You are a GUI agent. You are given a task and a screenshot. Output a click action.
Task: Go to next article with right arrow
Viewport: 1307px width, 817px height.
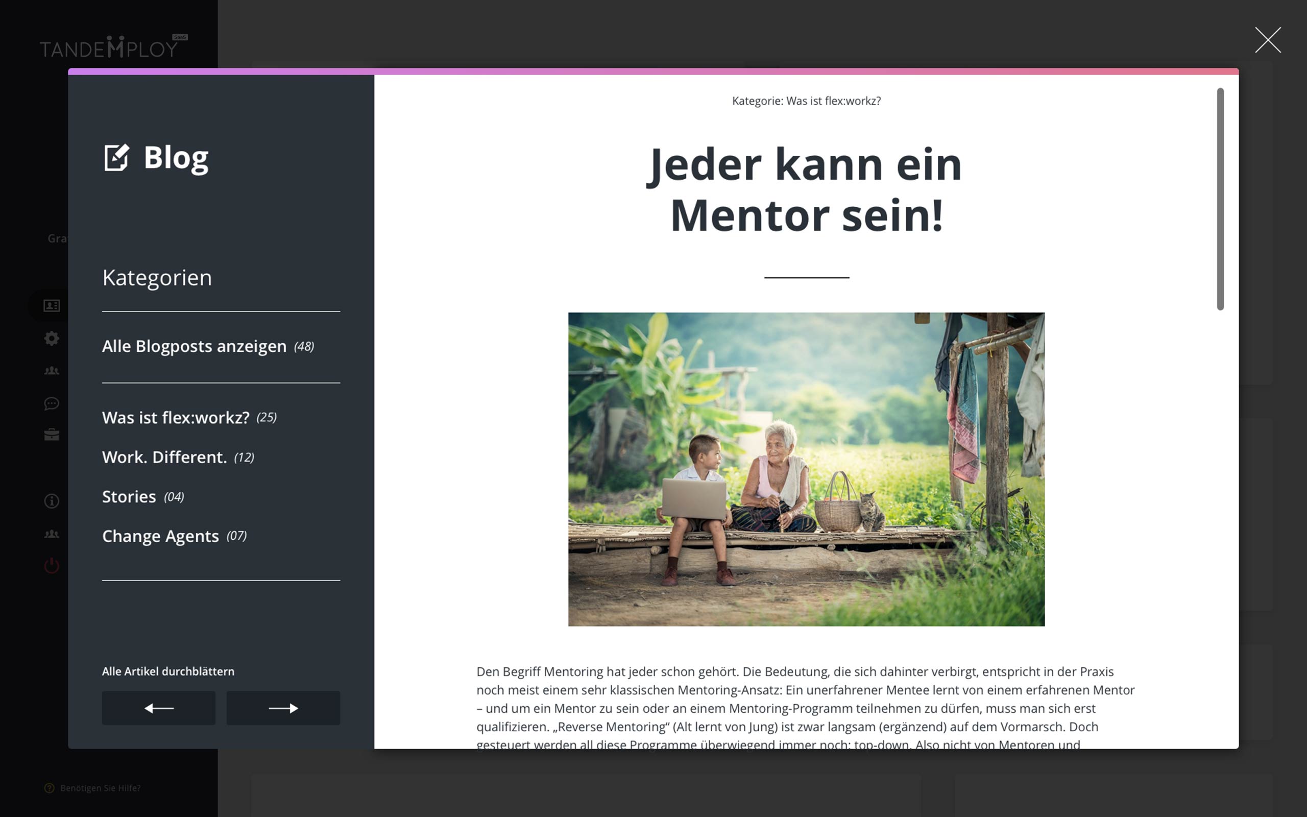click(x=283, y=708)
